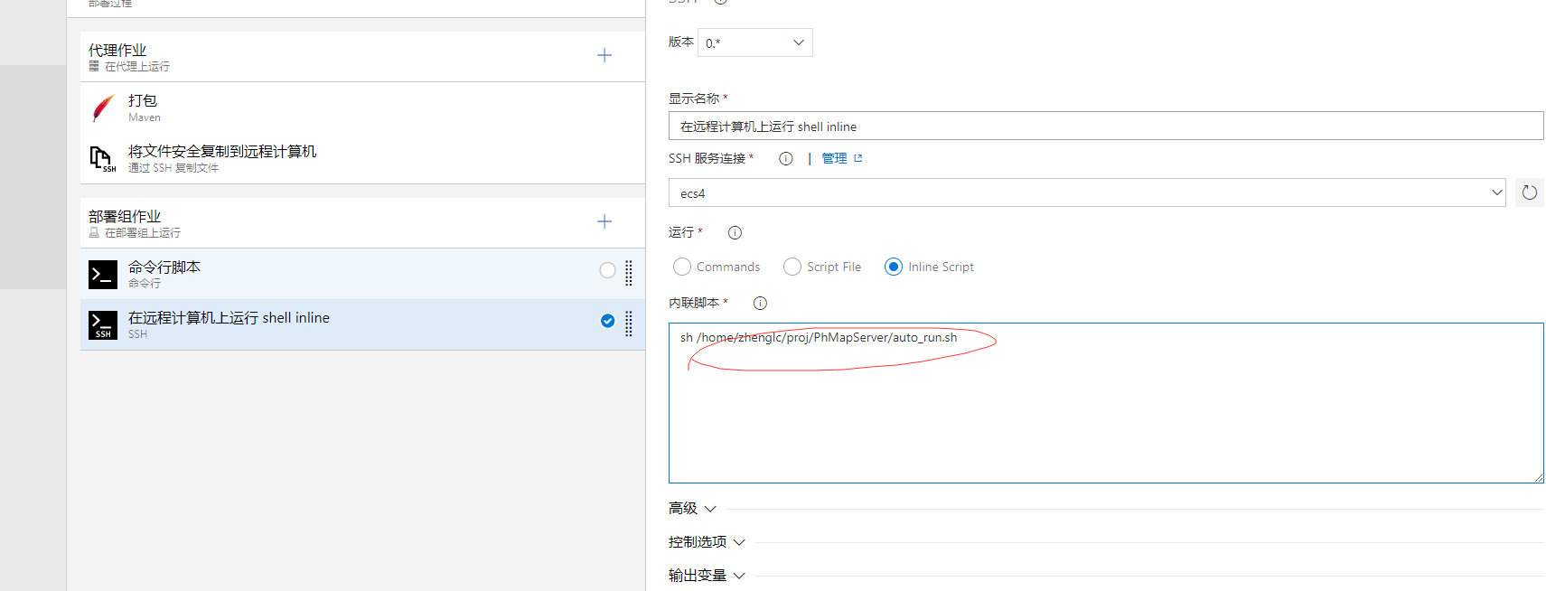Click the plus icon beside 代理作业
This screenshot has height=591, width=1546.
(x=604, y=55)
